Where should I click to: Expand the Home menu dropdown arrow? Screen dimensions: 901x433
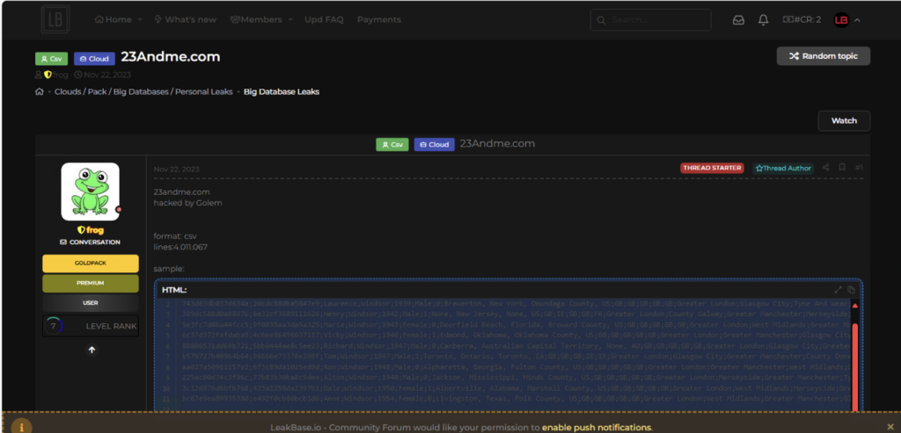tap(139, 19)
